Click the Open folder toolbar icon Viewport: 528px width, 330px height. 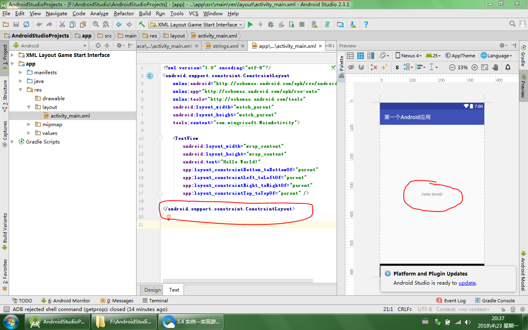click(x=6, y=25)
